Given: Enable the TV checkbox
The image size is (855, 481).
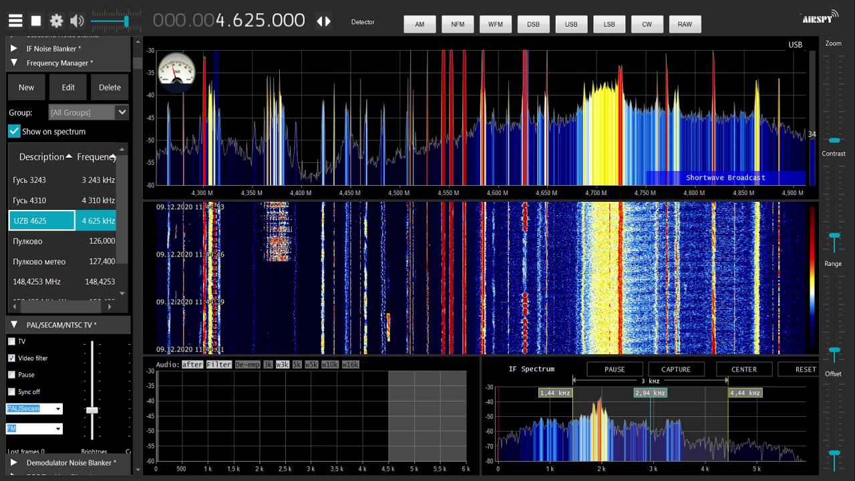Looking at the screenshot, I should tap(11, 341).
